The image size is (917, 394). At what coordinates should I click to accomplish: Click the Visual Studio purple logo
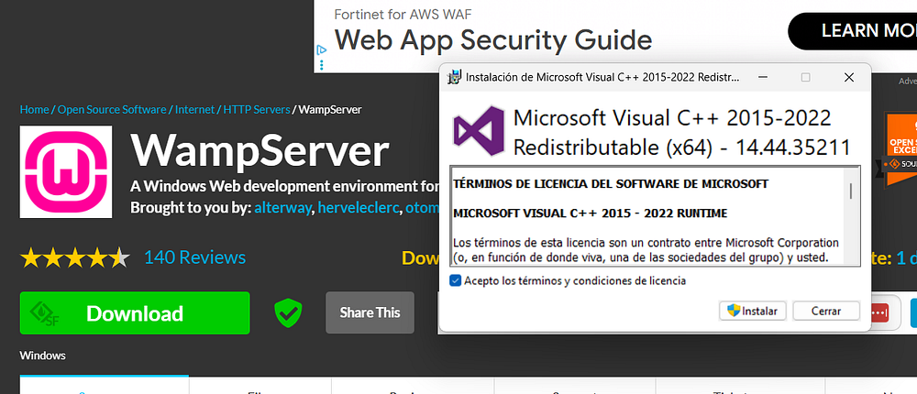click(479, 131)
